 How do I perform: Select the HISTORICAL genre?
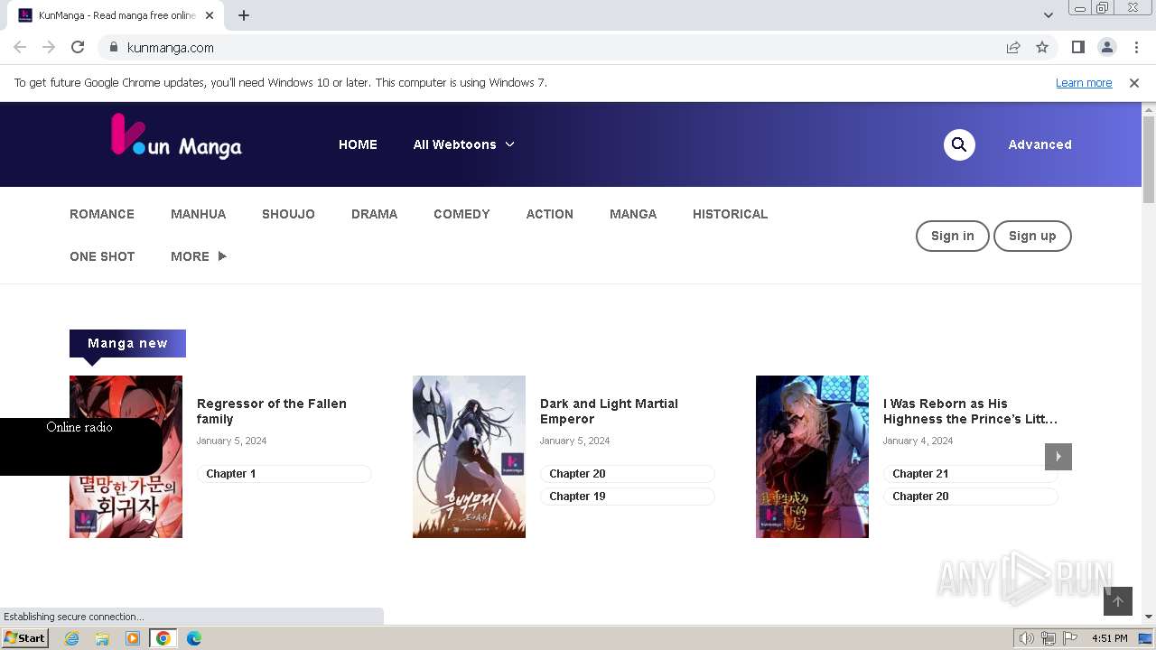point(731,214)
